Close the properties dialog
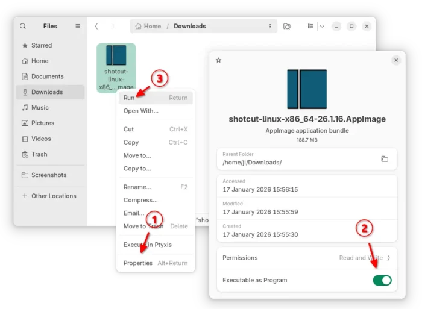The width and height of the screenshot is (422, 309). [x=396, y=60]
